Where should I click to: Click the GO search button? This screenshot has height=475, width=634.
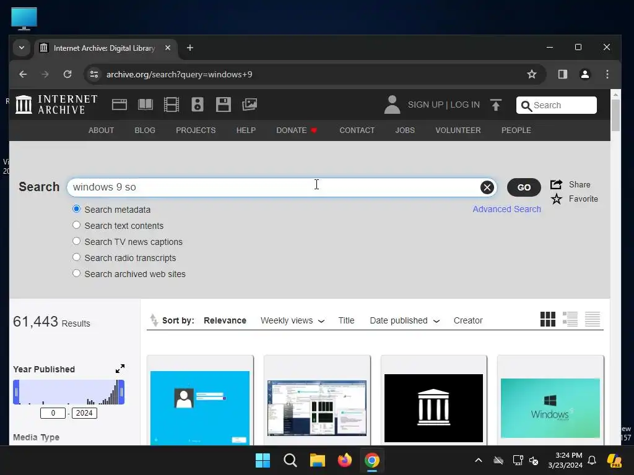(524, 187)
